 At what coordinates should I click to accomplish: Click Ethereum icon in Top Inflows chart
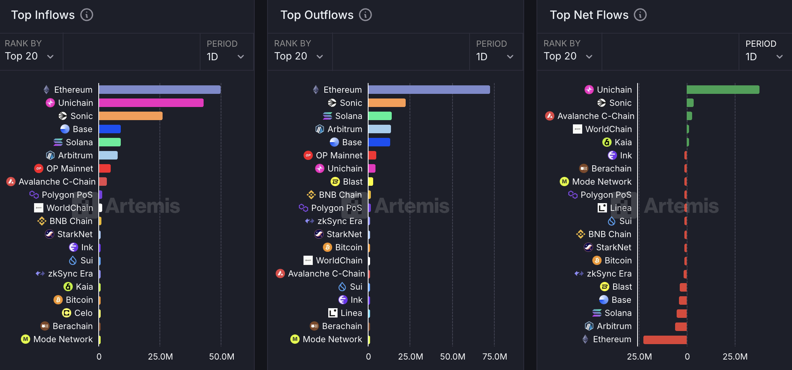click(x=46, y=90)
